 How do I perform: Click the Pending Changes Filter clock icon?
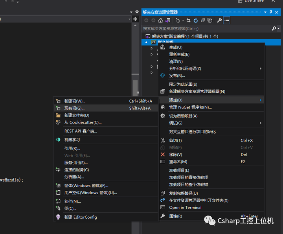click(x=178, y=20)
